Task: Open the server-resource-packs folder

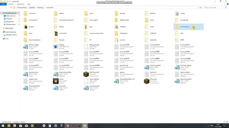Action: [94, 33]
